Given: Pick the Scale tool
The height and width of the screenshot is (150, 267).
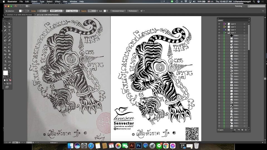Looking at the screenshot, I should pyautogui.click(x=9, y=44).
